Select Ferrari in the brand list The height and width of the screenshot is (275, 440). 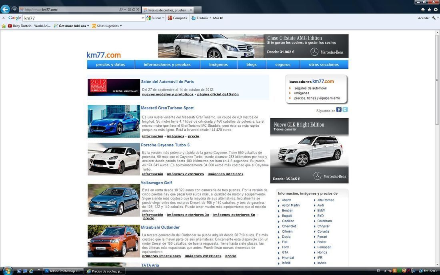click(322, 237)
